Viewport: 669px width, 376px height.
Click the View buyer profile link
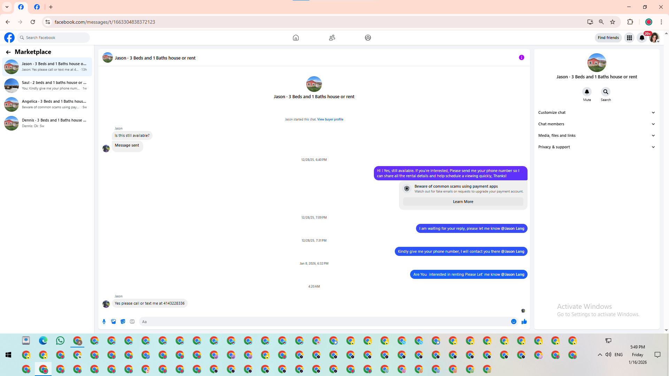point(330,119)
